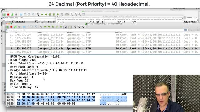Select Message Age: 0 field
The image size is (200, 112).
pyautogui.click(x=22, y=77)
